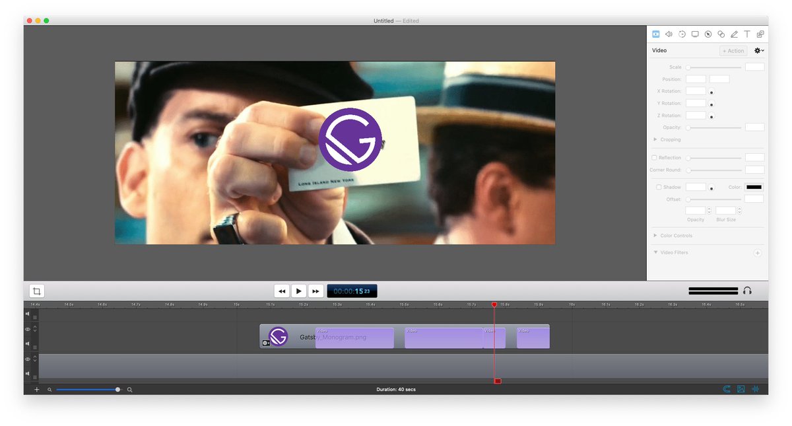The height and width of the screenshot is (426, 792).
Task: Click the zoom in magnifier icon
Action: (x=130, y=390)
